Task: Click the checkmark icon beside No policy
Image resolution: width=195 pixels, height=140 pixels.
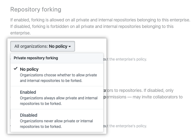Action: pos(16,69)
